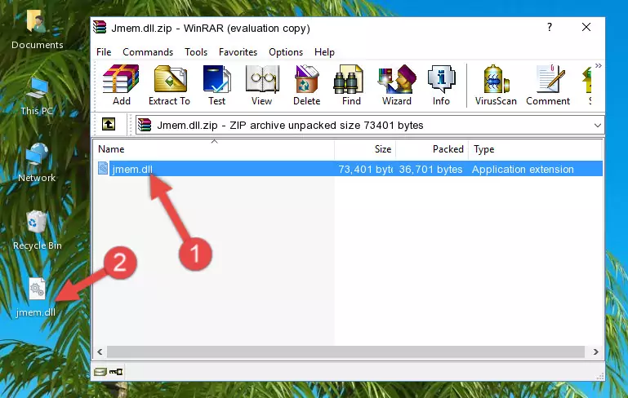The image size is (628, 398).
Task: Click the Extract To toolbar icon
Action: point(169,85)
